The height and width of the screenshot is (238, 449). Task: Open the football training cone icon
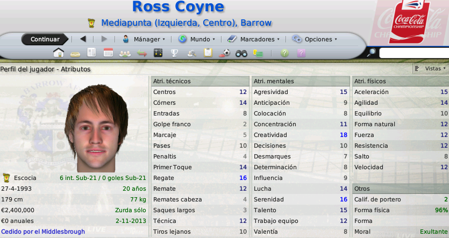(x=225, y=53)
